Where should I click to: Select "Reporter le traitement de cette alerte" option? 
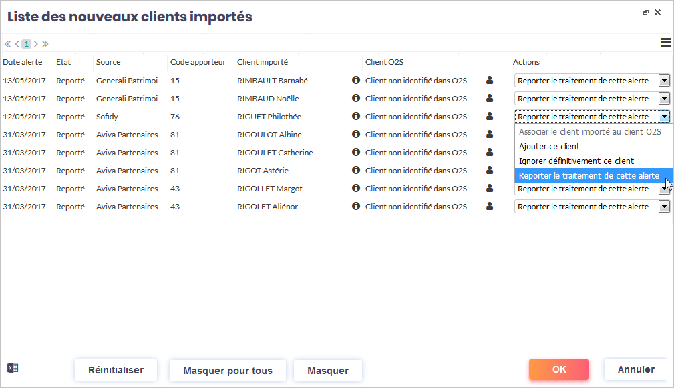click(x=588, y=176)
